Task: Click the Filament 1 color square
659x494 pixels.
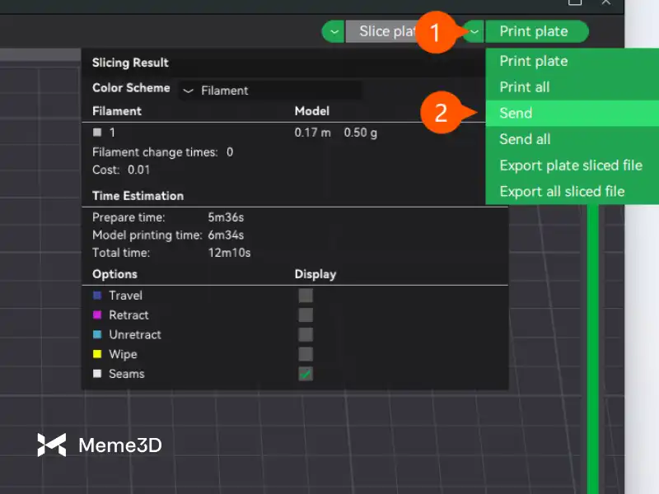Action: (x=97, y=132)
